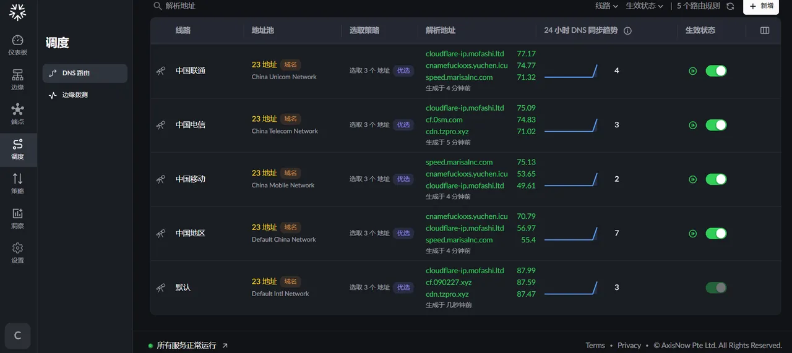Click the 默认 line name
The image size is (792, 353).
point(183,287)
